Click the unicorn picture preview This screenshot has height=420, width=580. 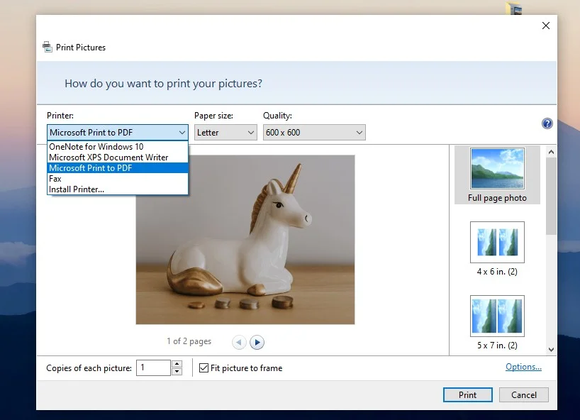[245, 240]
